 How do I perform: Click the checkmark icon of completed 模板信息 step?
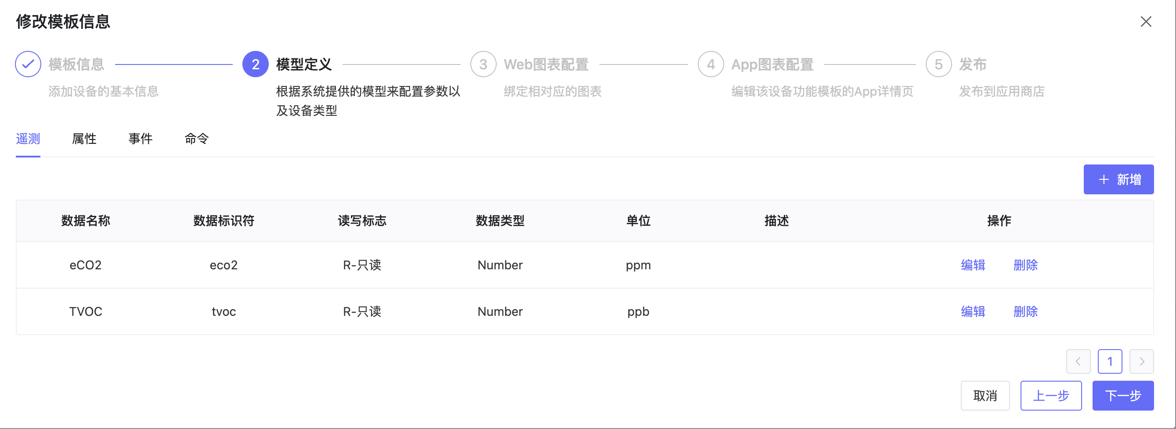tap(28, 64)
